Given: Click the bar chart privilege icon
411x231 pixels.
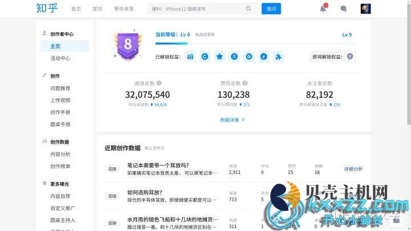Looking at the screenshot, I should click(190, 56).
